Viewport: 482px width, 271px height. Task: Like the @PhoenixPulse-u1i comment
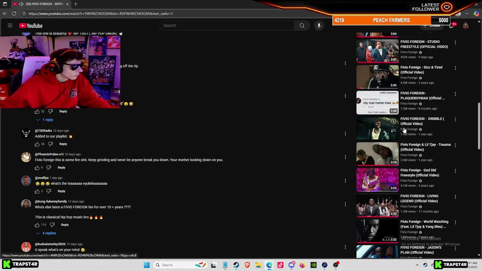[x=37, y=167]
